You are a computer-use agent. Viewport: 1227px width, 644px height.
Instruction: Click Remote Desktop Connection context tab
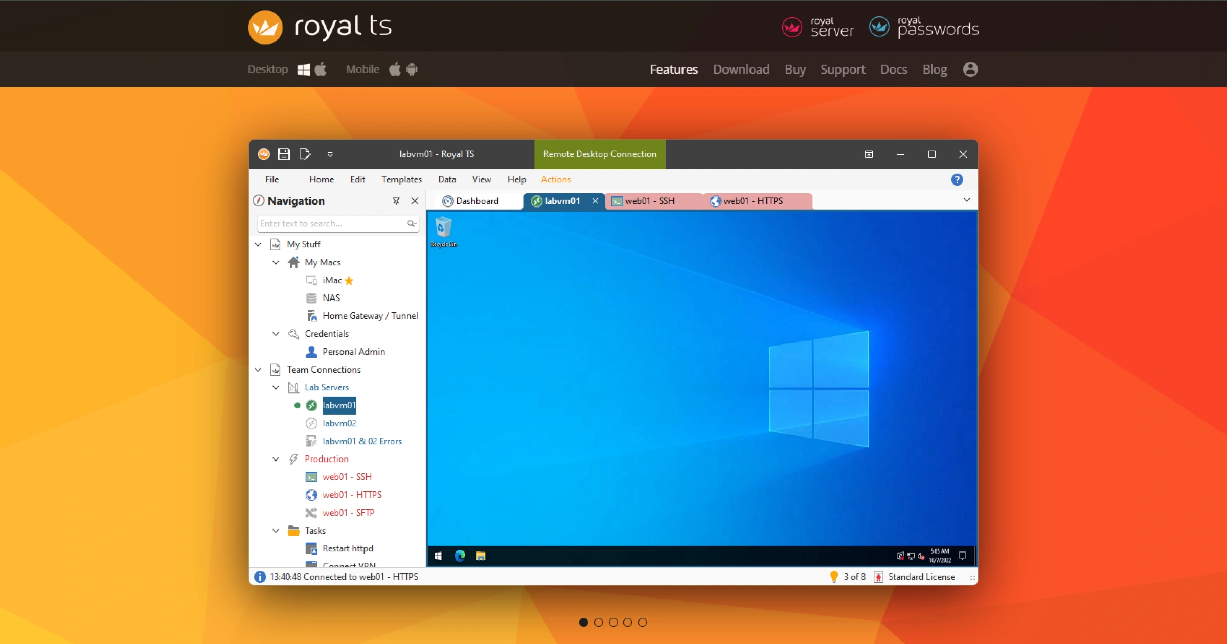(600, 154)
